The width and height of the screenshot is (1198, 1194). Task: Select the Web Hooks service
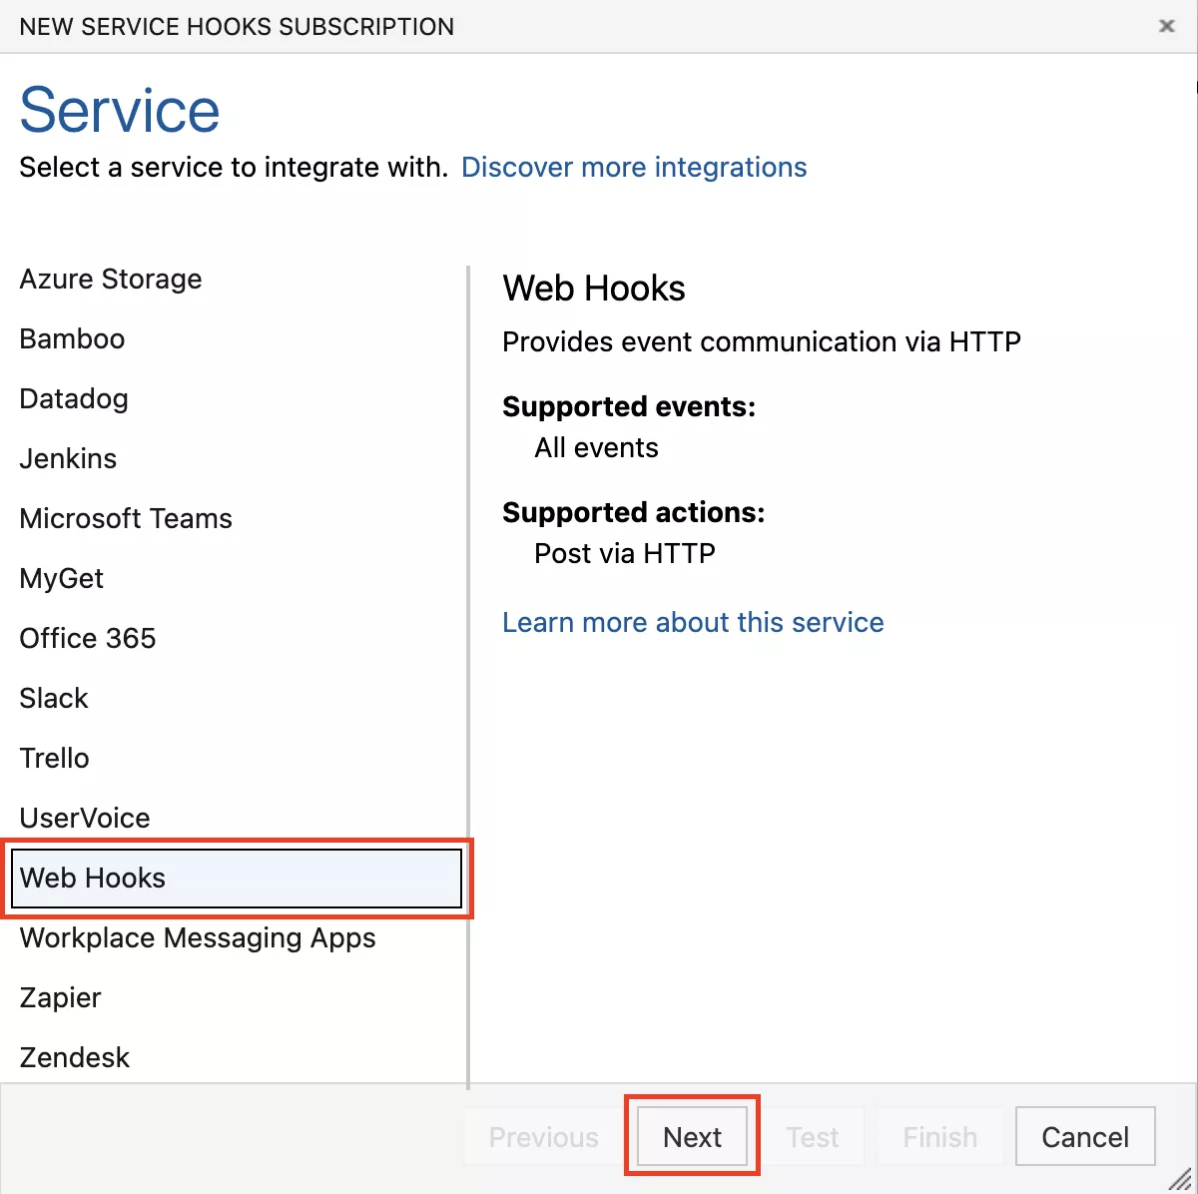pyautogui.click(x=93, y=879)
